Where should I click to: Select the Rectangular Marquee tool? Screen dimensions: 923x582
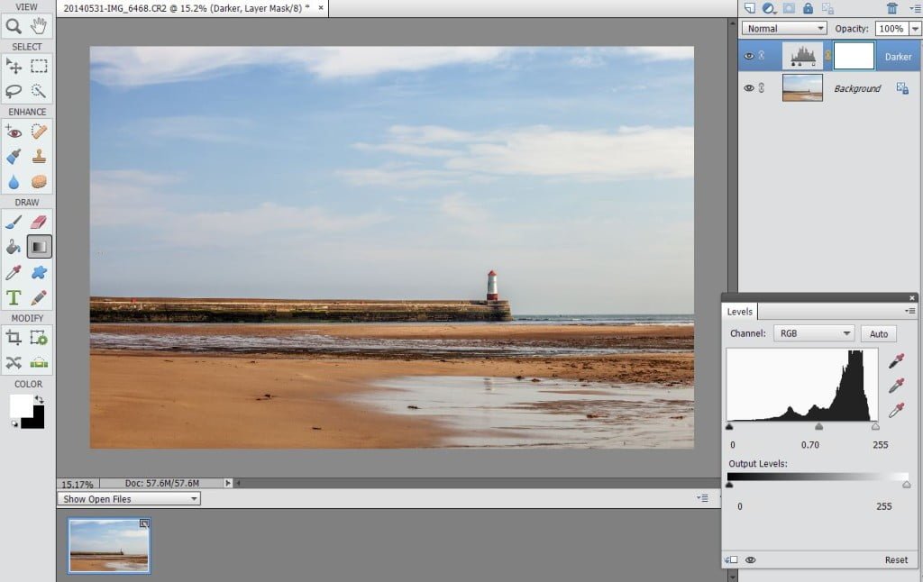(x=39, y=66)
